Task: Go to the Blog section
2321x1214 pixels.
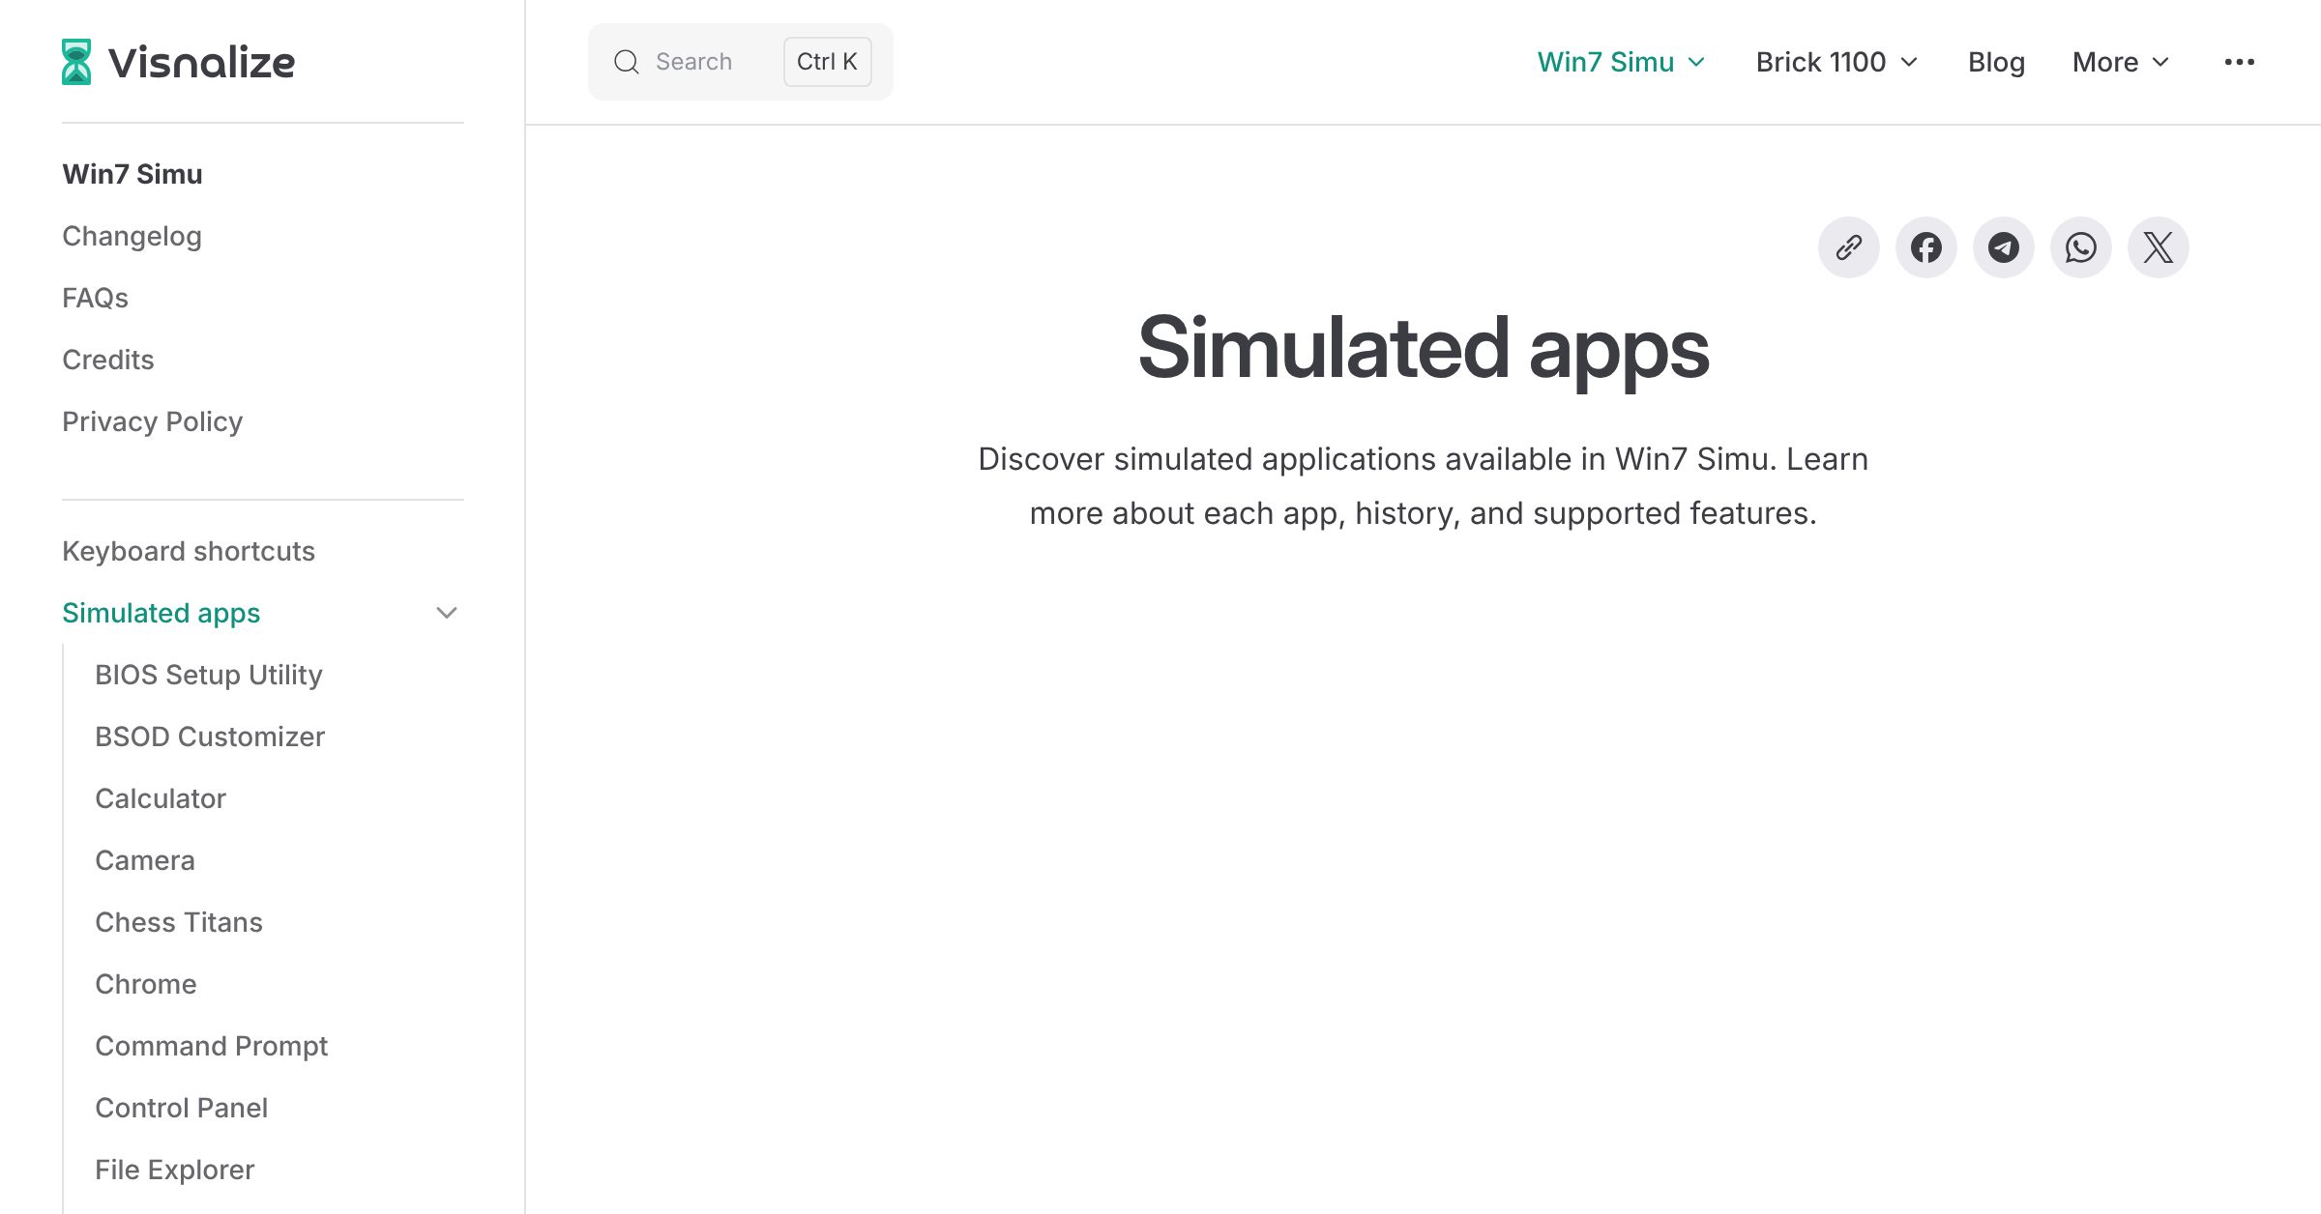Action: point(1996,61)
